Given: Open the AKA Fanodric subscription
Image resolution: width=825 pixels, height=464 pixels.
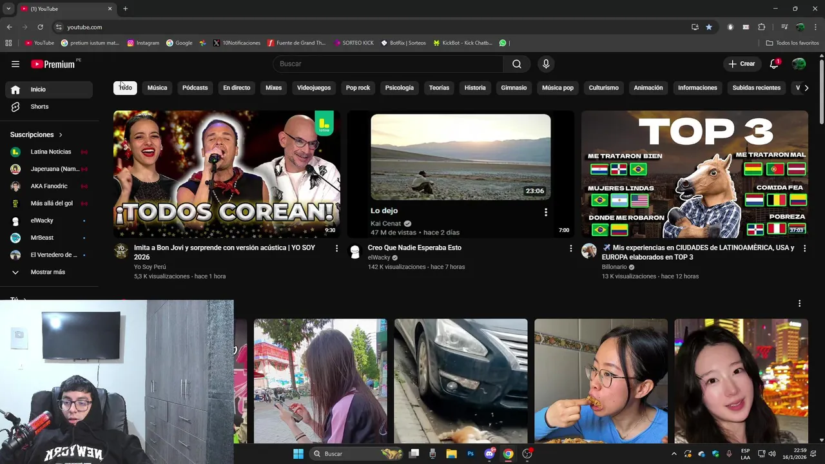Looking at the screenshot, I should 49,186.
